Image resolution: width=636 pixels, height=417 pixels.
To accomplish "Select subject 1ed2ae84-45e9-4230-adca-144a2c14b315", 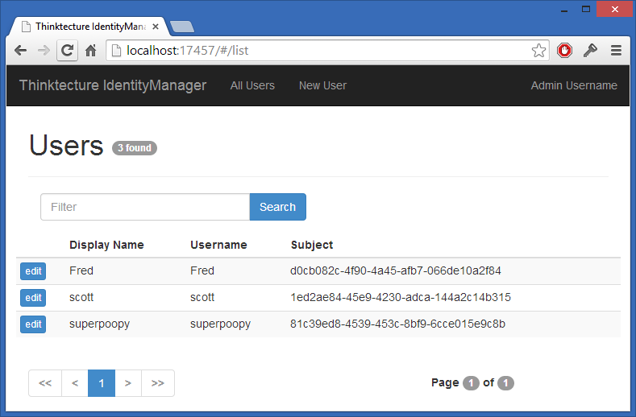I will [x=401, y=297].
